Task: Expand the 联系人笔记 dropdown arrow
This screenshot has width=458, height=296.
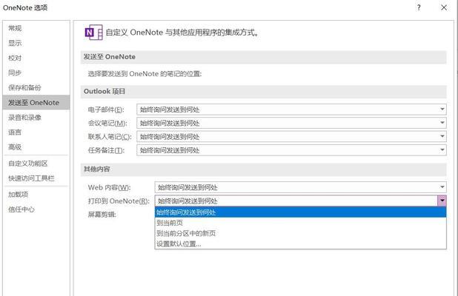Action: tap(442, 136)
